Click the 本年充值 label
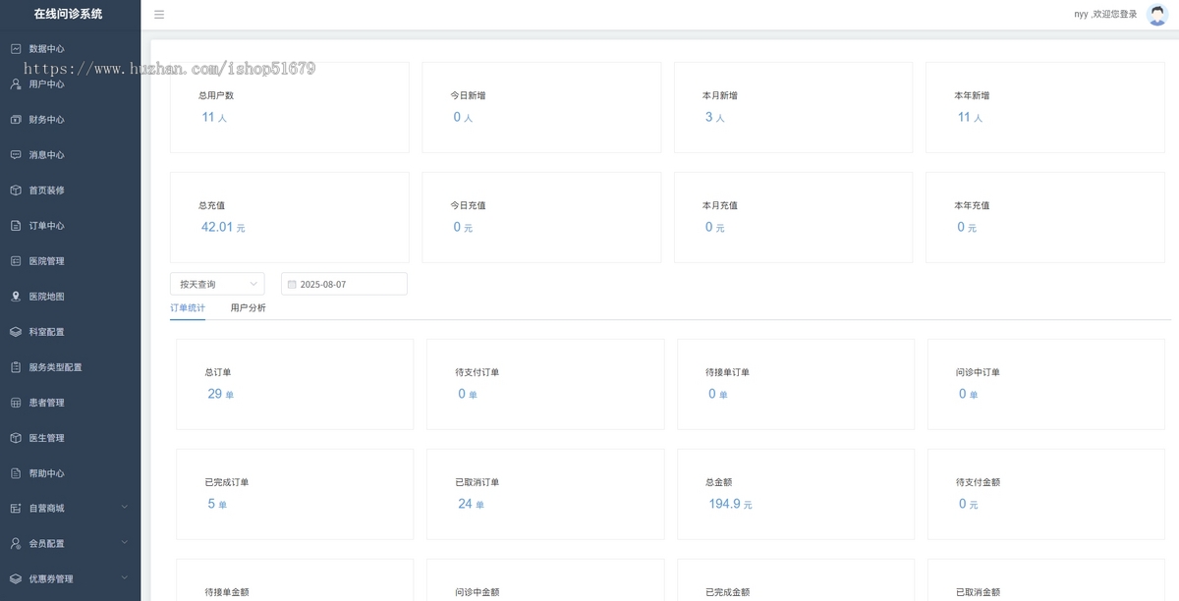Image resolution: width=1179 pixels, height=601 pixels. click(x=972, y=205)
